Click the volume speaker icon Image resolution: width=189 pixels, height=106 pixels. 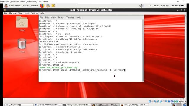click(141, 6)
